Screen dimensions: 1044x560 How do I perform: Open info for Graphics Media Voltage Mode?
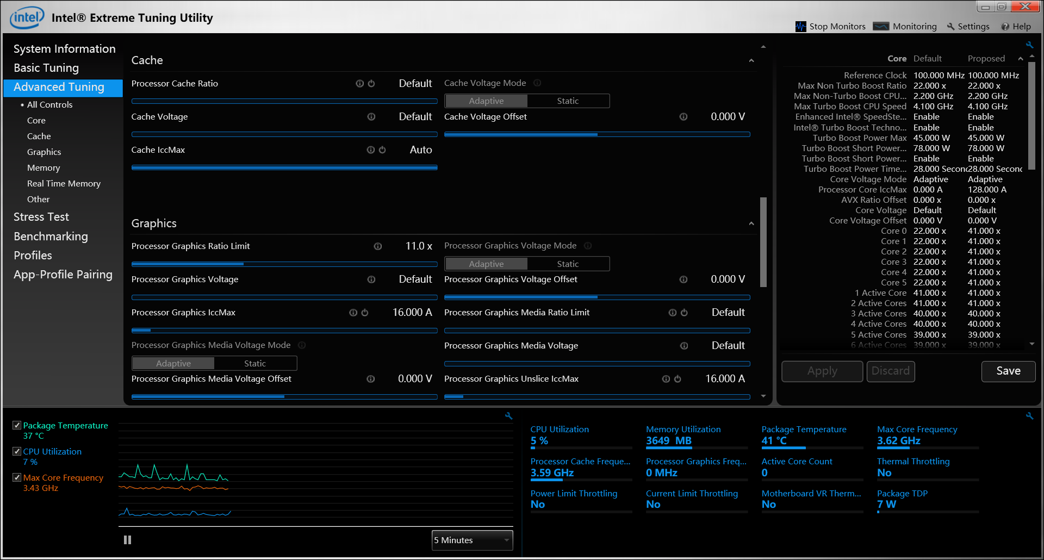(x=302, y=345)
